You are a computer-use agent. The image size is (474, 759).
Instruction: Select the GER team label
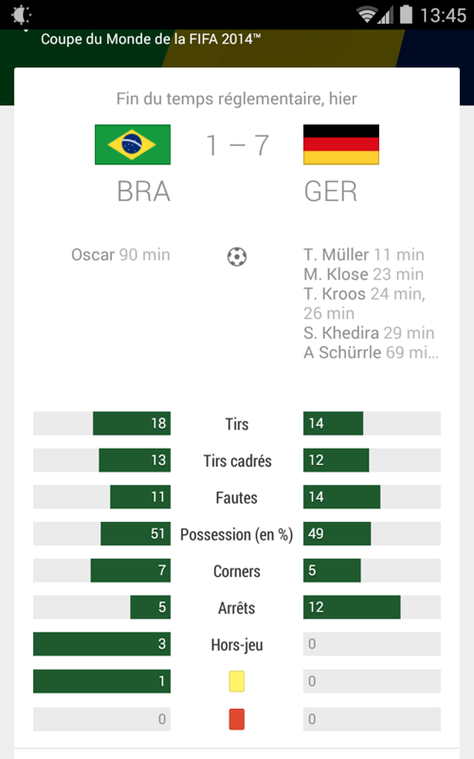pos(331,192)
